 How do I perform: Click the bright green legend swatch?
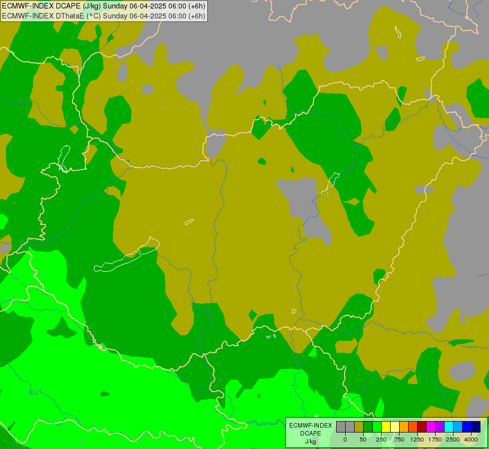click(x=377, y=427)
